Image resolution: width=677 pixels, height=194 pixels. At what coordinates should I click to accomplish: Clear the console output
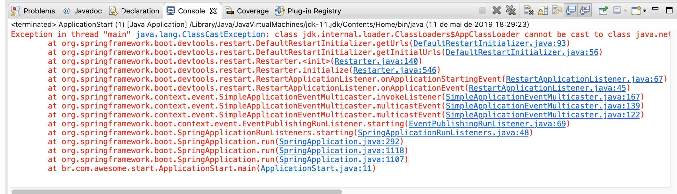528,11
